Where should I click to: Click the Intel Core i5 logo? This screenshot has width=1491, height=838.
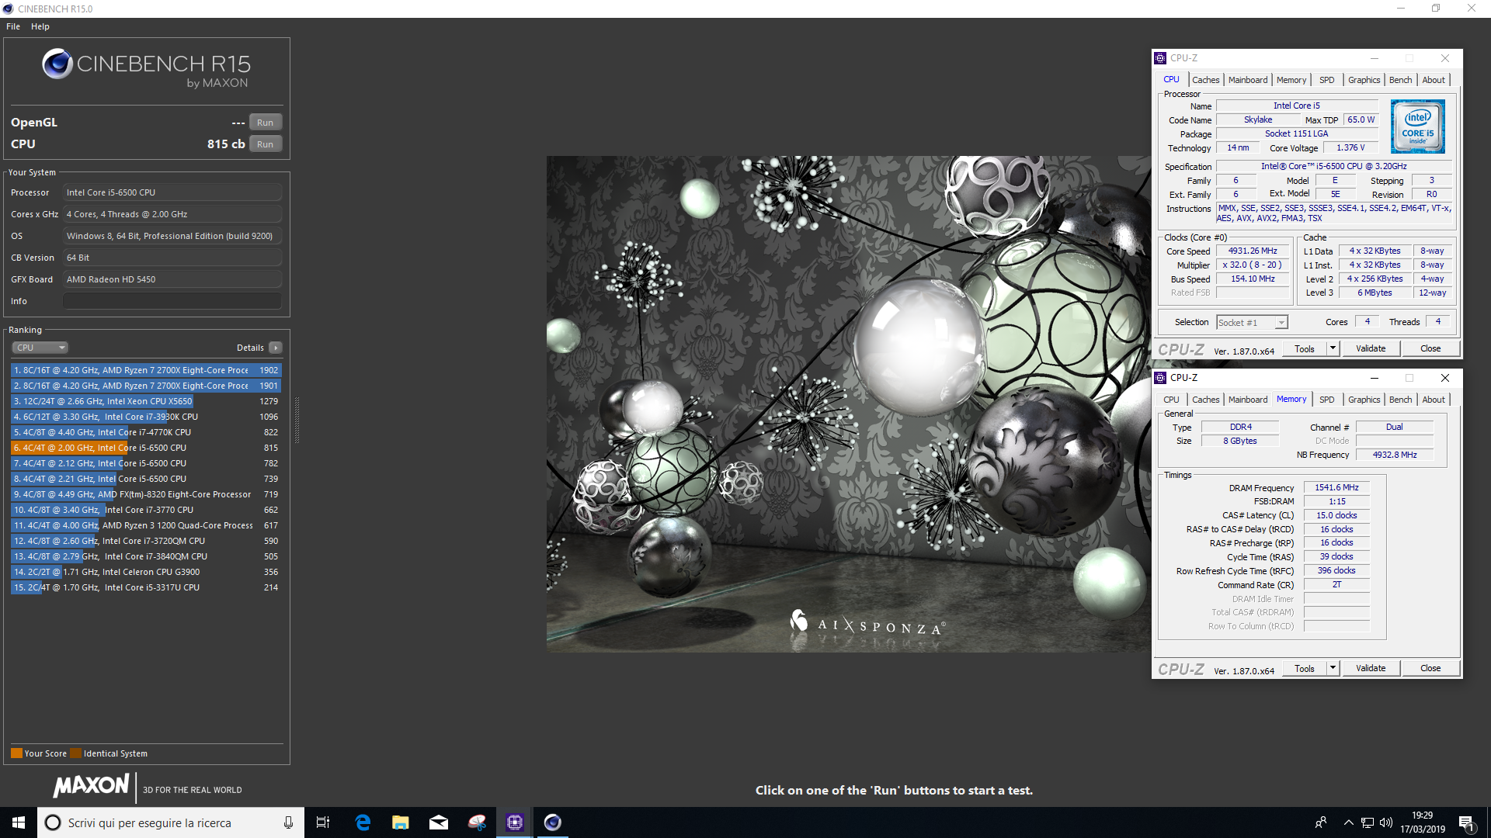coord(1417,126)
